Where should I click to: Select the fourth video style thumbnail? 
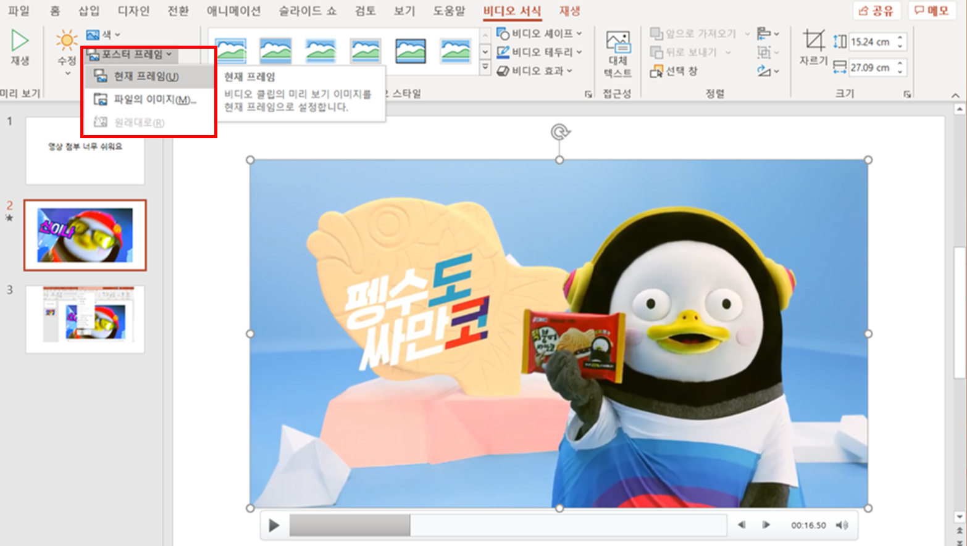[366, 51]
